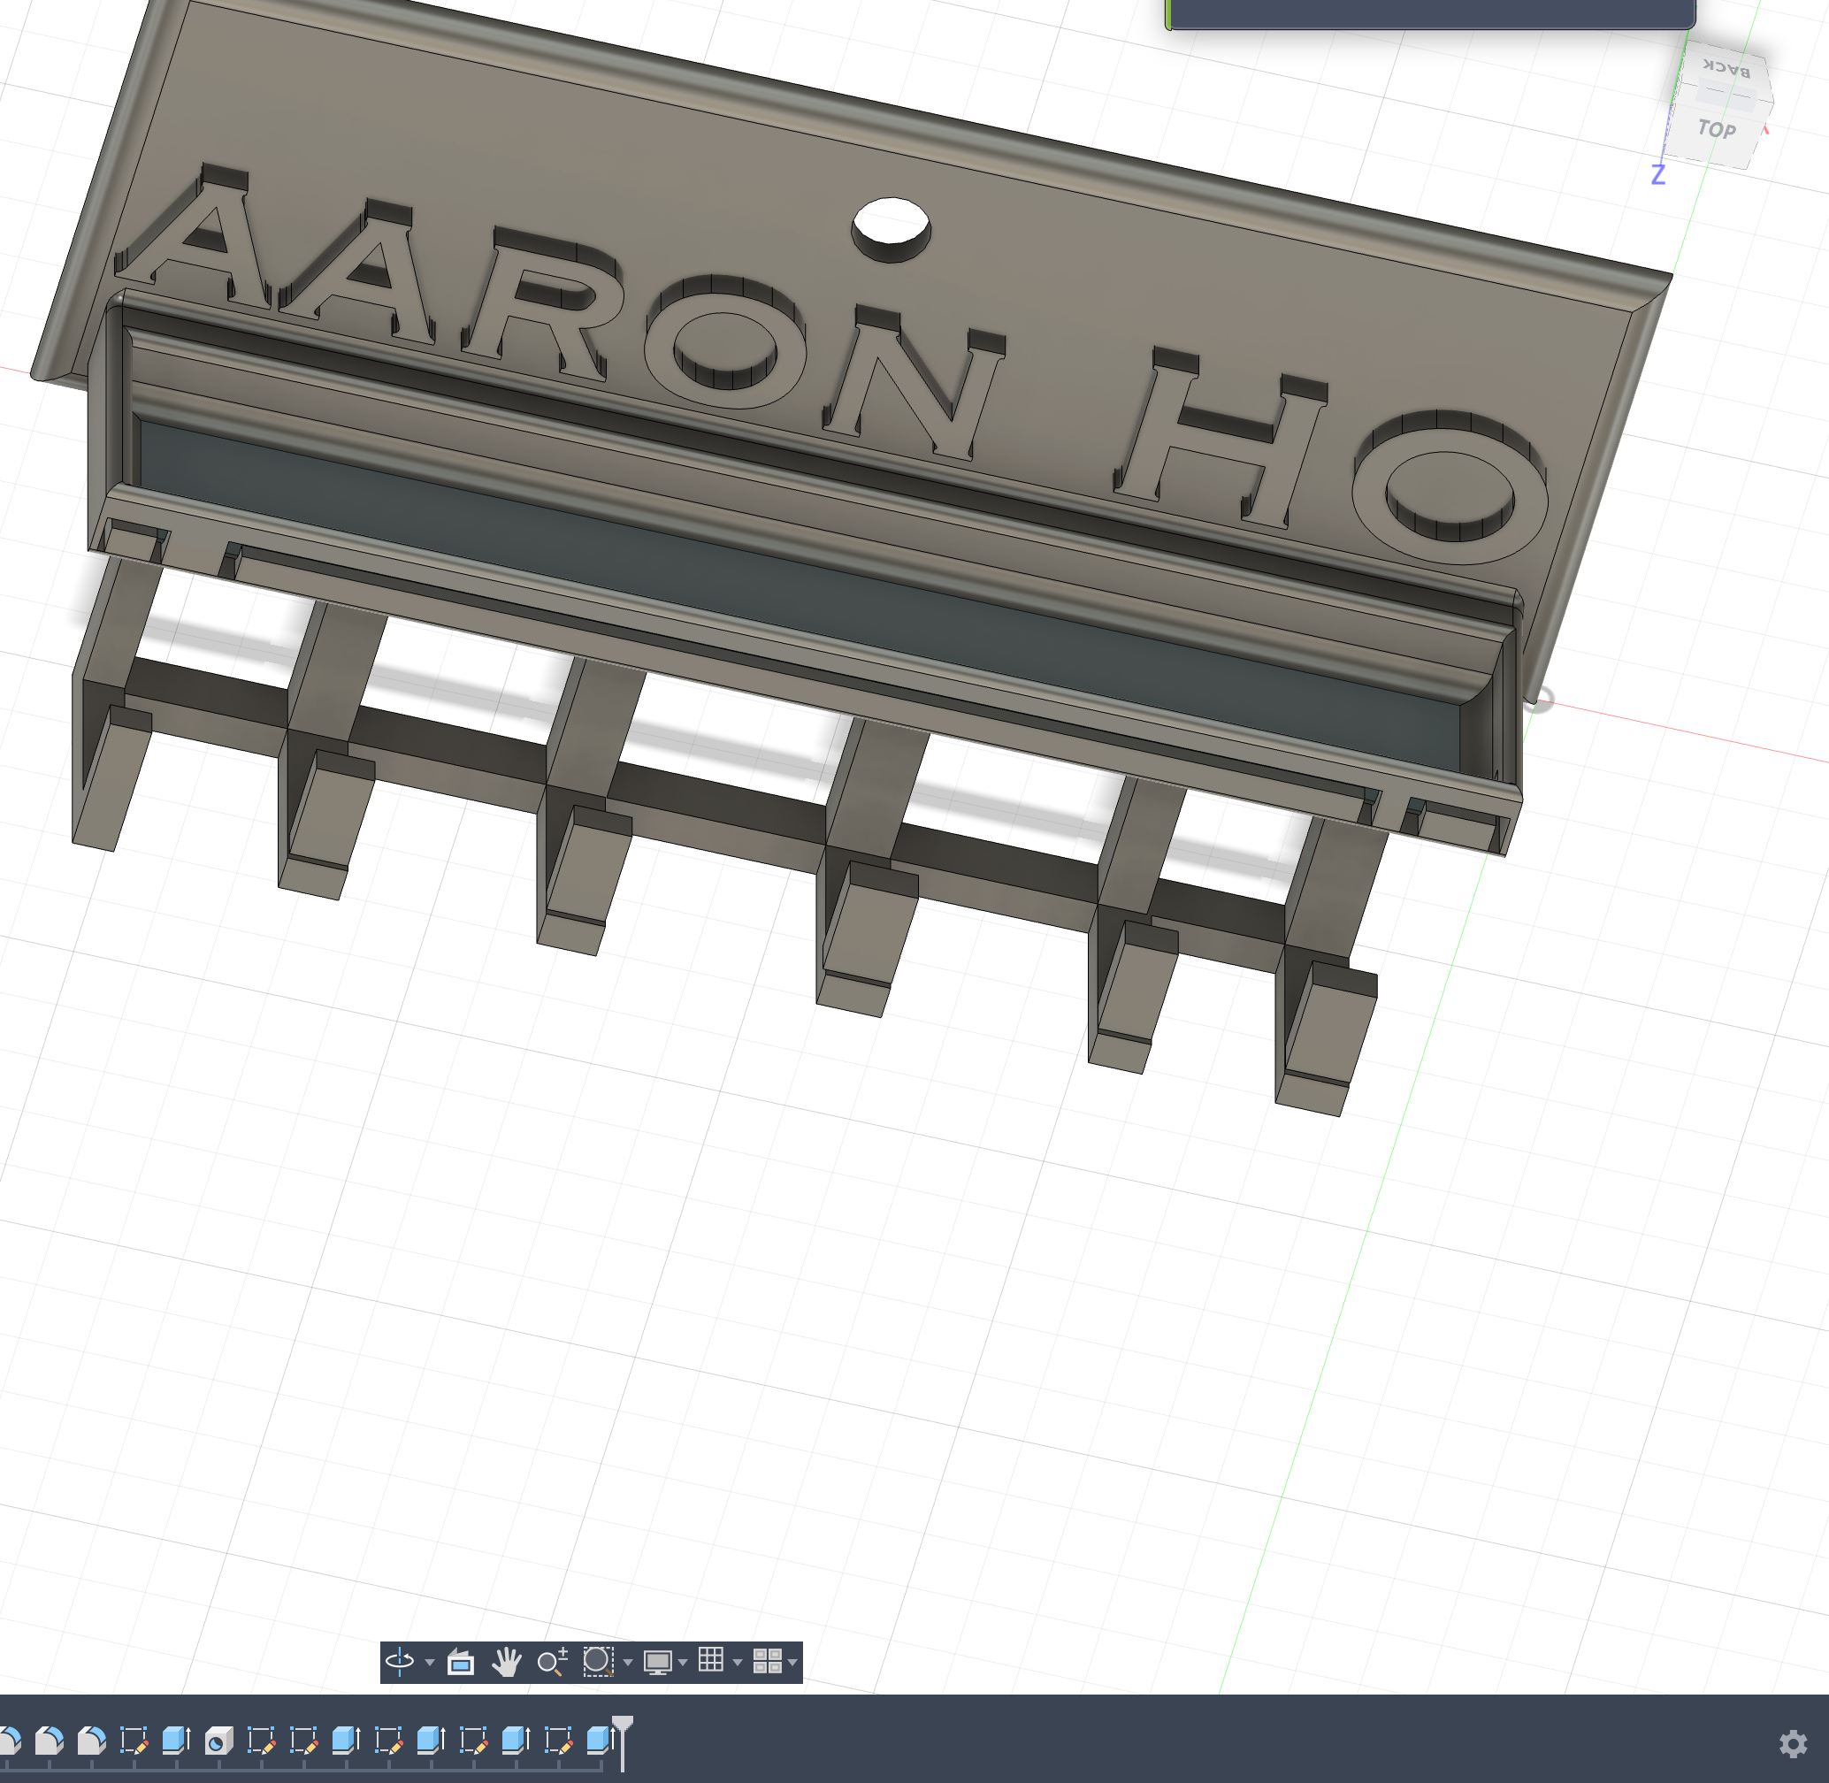Expand the Display Settings dropdown arrow
1829x1783 pixels.
pos(683,1662)
